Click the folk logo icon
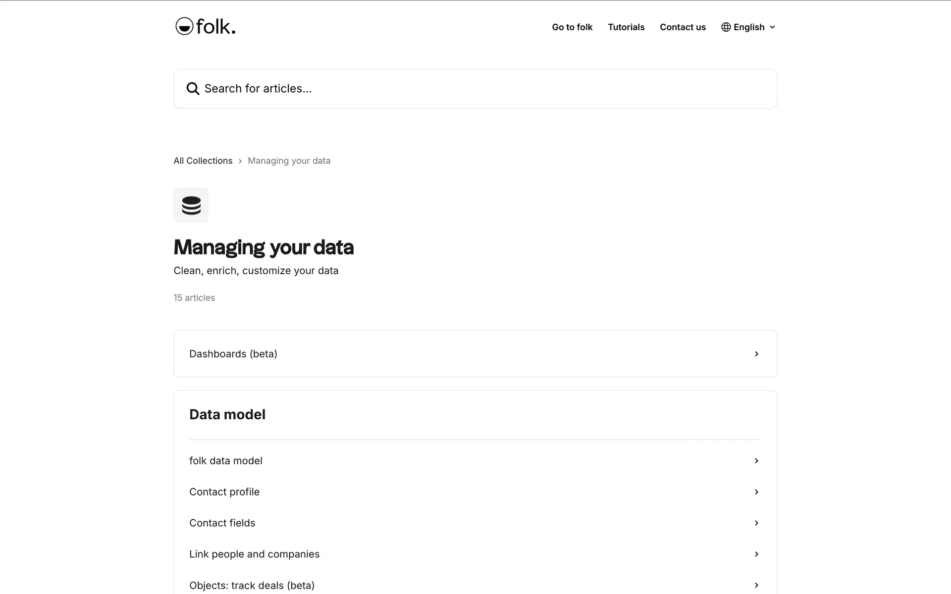 (x=184, y=26)
